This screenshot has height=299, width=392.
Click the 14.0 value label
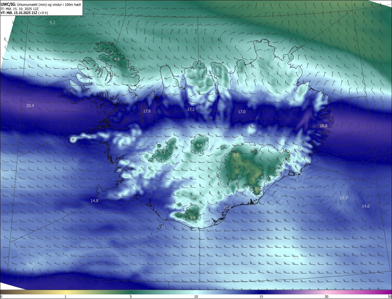tap(366, 206)
